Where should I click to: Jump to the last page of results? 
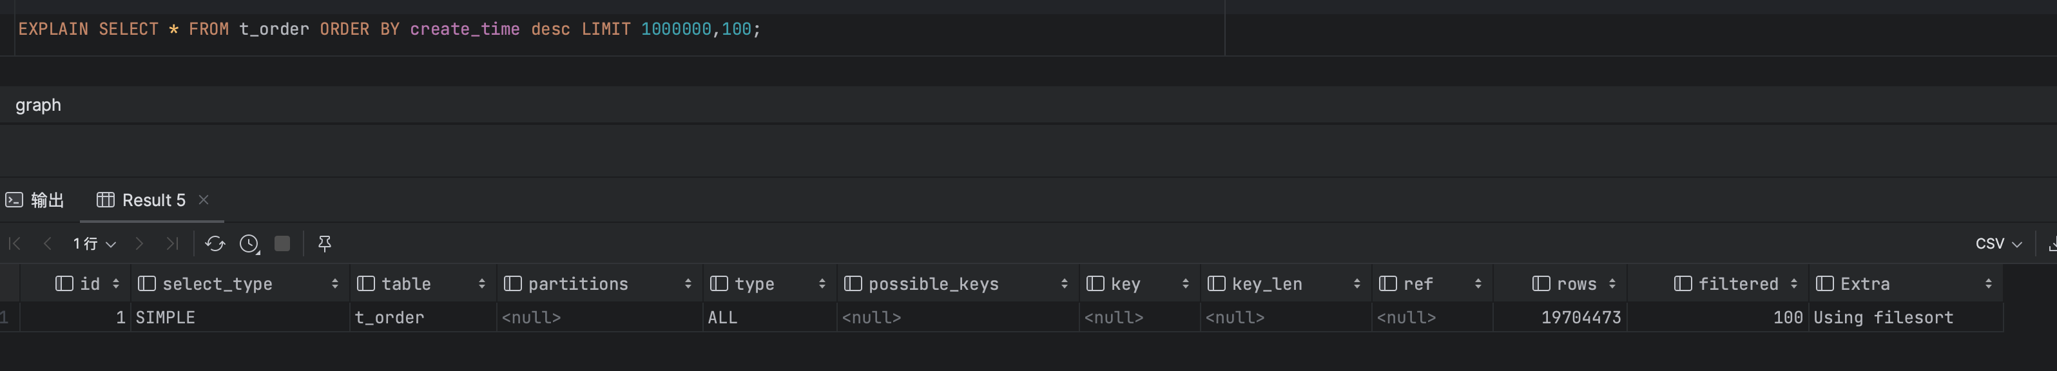[171, 243]
